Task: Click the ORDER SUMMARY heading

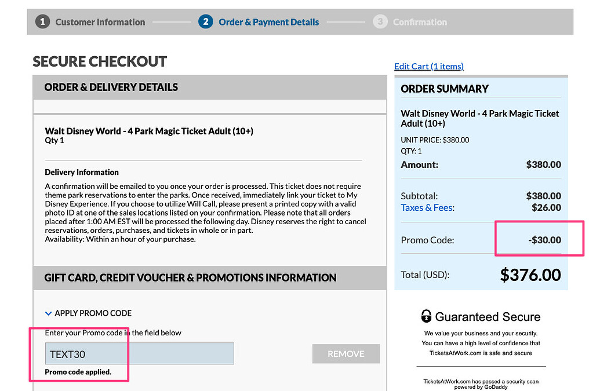Action: tap(445, 89)
